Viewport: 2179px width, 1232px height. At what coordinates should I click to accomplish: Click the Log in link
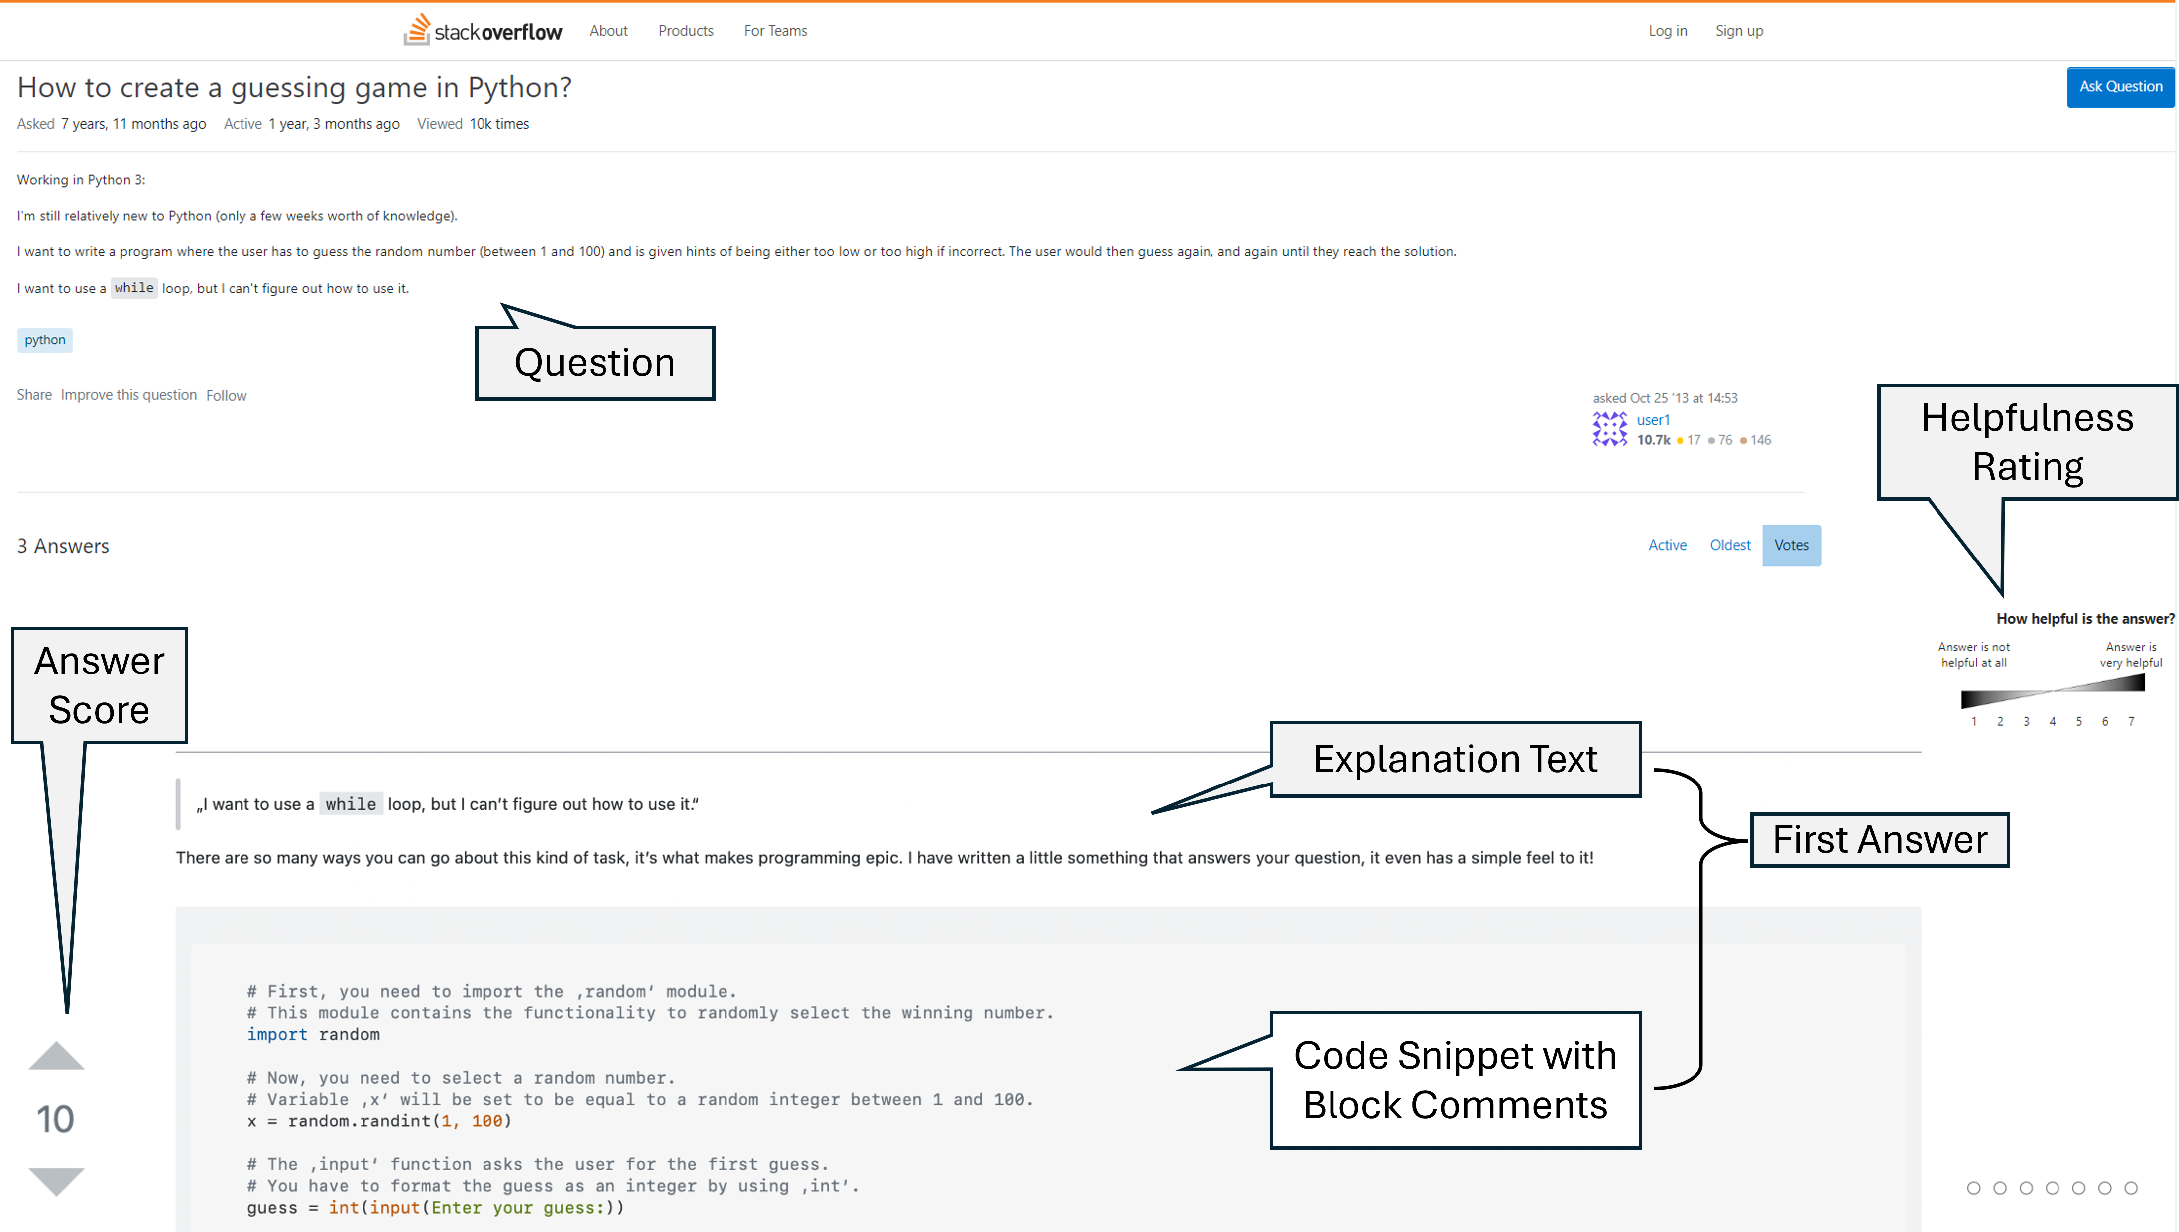pyautogui.click(x=1667, y=30)
